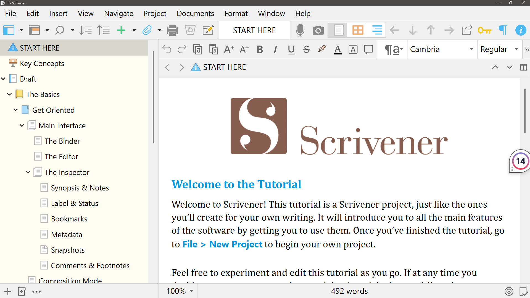Toggle editor split view button
The height and width of the screenshot is (298, 530).
523,67
